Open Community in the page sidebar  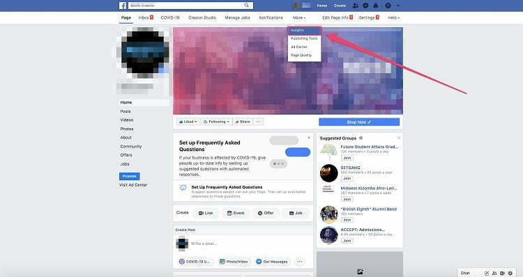[x=131, y=146]
